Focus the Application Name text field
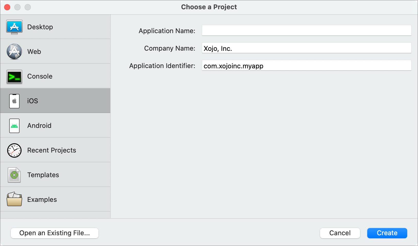The height and width of the screenshot is (246, 418). point(306,31)
